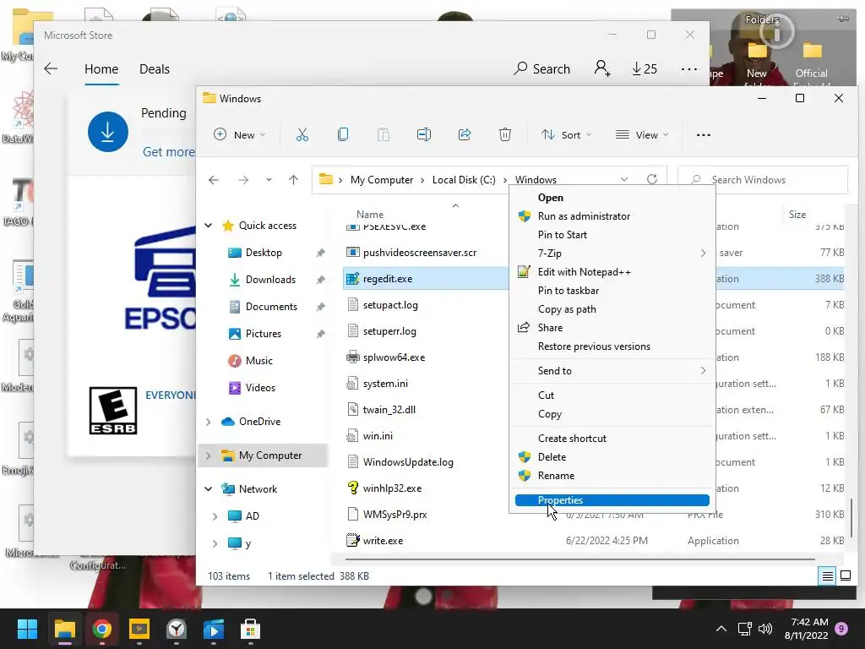Click the Search Windows input field

point(763,180)
